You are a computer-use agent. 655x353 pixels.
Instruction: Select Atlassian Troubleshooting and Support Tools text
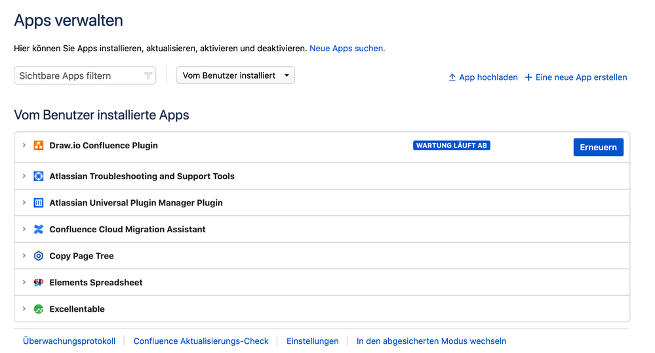click(x=142, y=176)
